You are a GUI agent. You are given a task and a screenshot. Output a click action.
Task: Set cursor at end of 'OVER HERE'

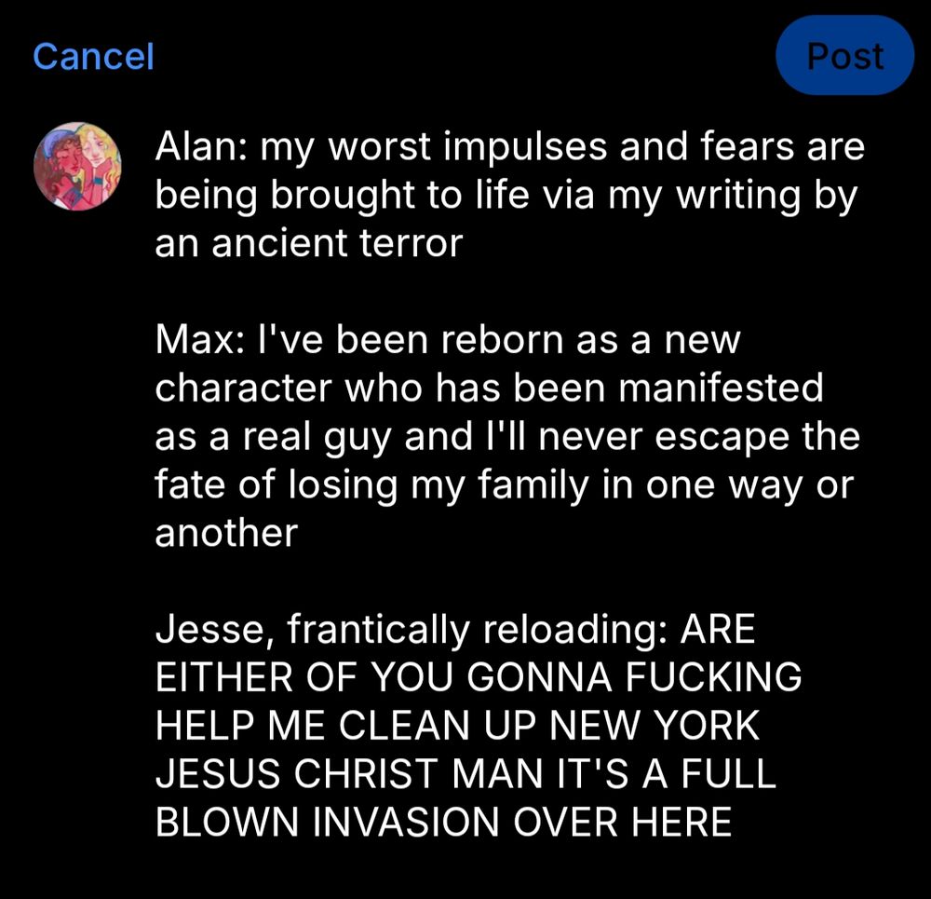(x=732, y=823)
